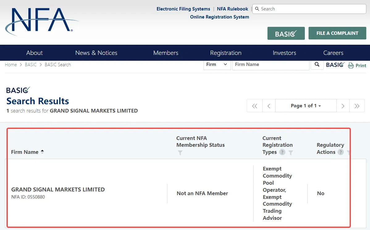Click the firm search magnifier button
This screenshot has height=230, width=370.
(x=317, y=64)
